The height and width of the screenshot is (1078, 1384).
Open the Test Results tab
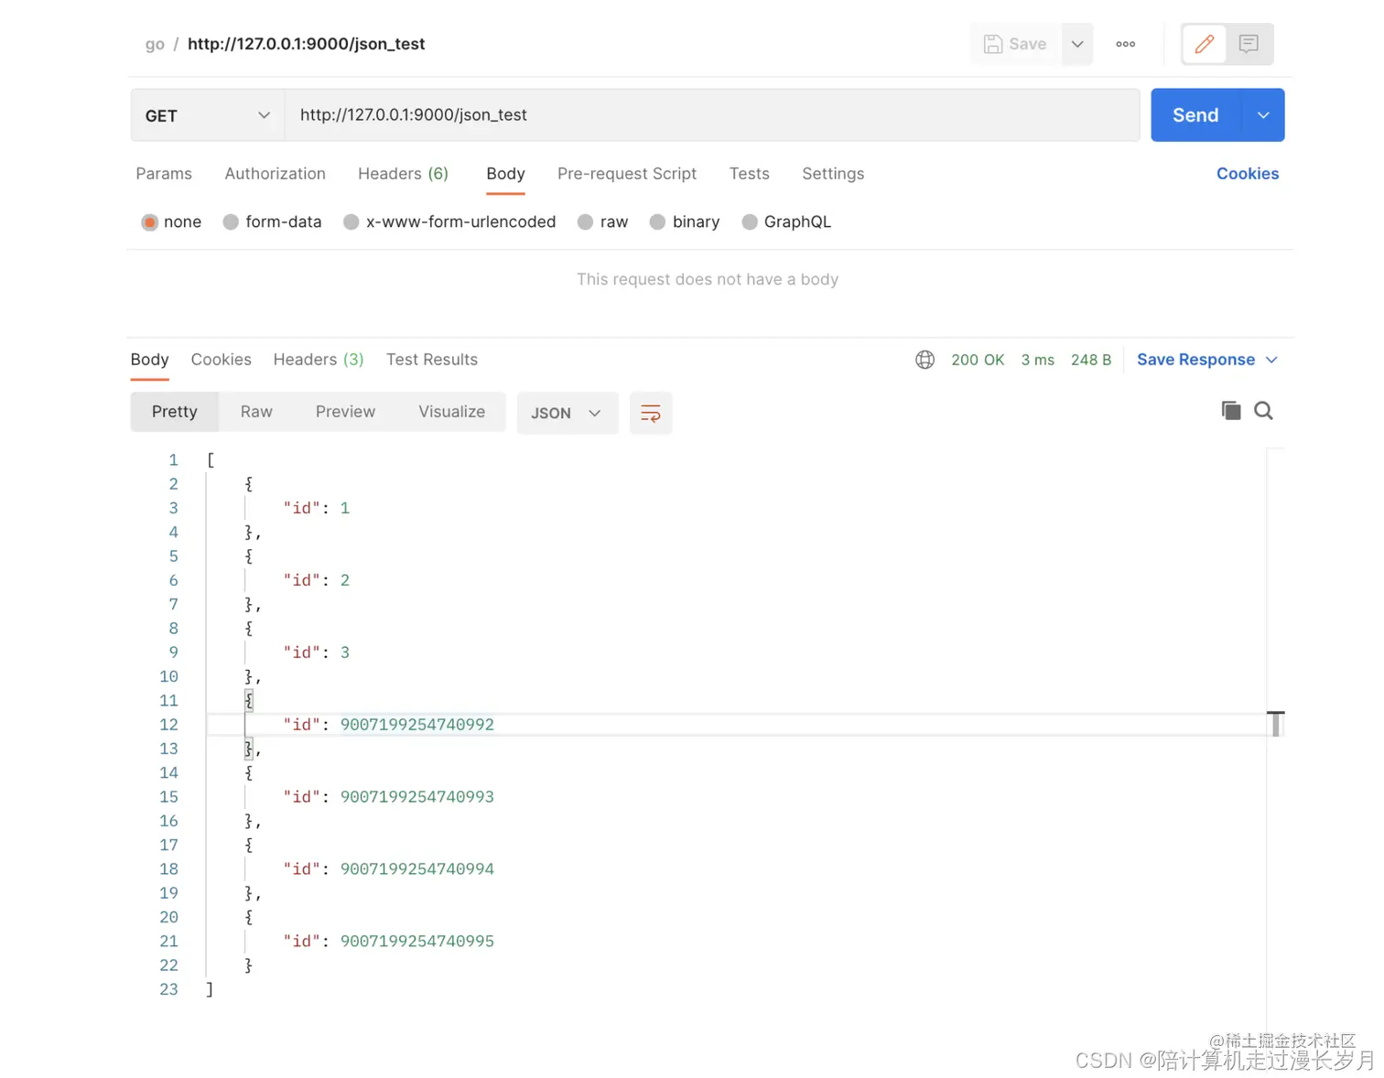[x=432, y=360]
